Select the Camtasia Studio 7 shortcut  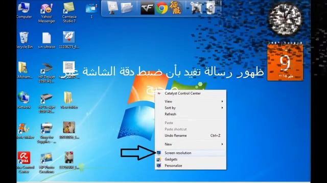pyautogui.click(x=69, y=12)
